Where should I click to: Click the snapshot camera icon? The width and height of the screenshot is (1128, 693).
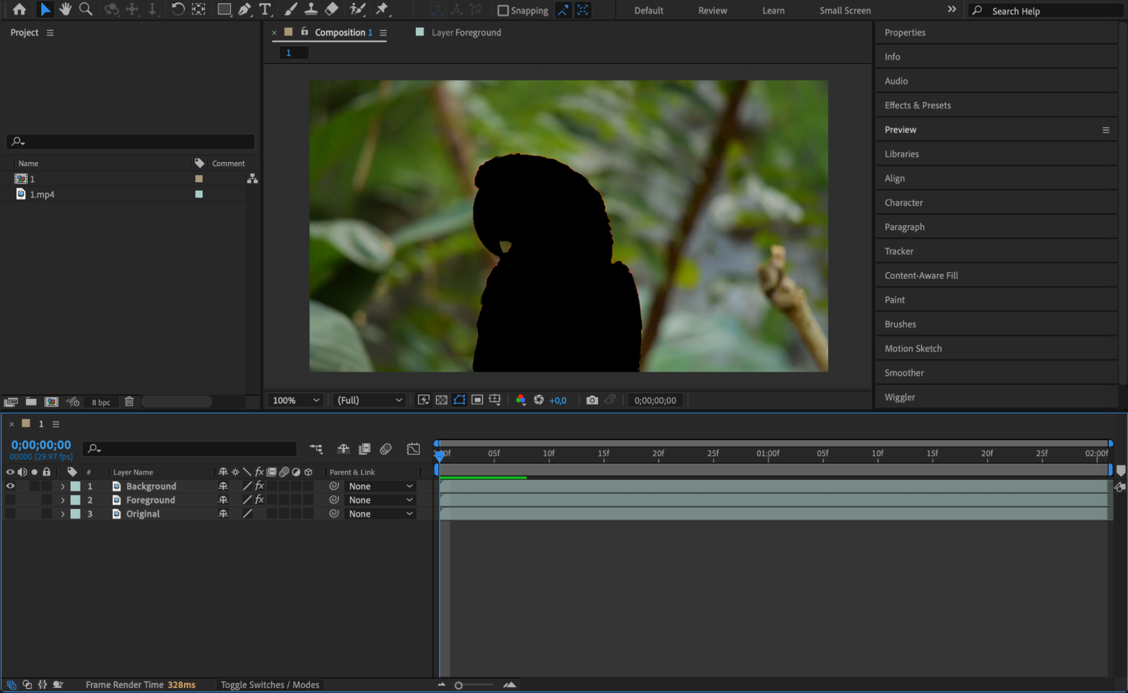pyautogui.click(x=591, y=400)
